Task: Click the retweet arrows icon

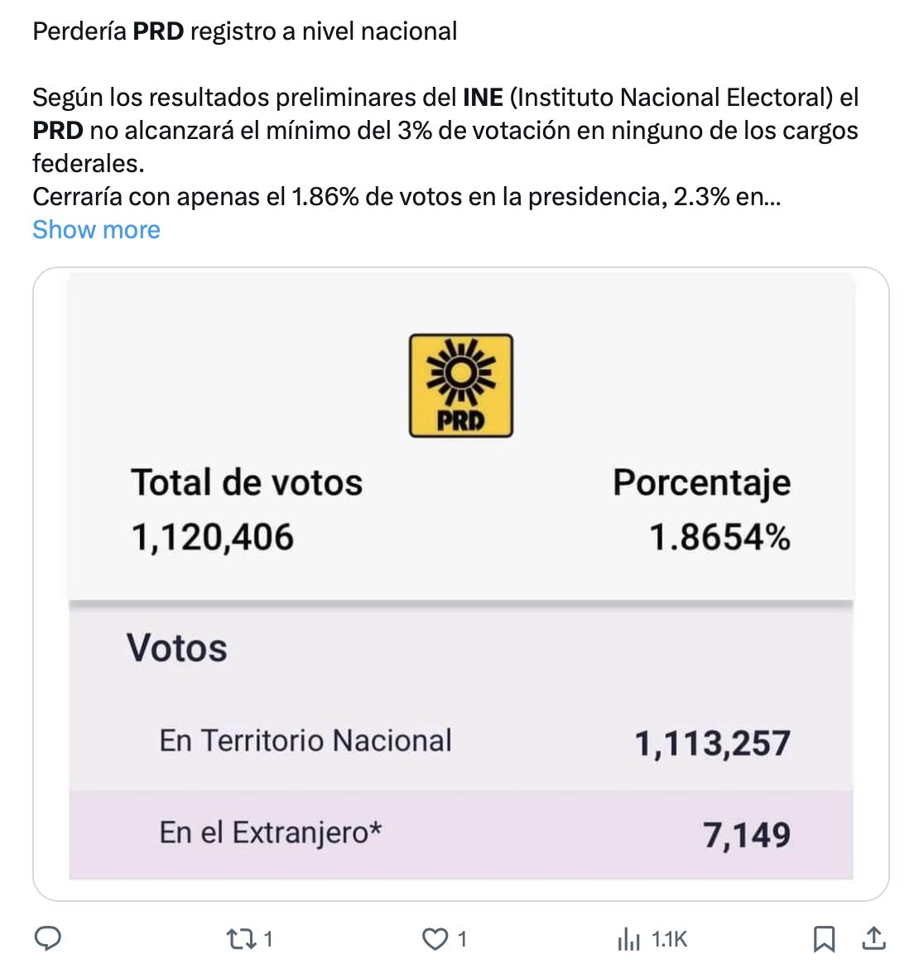Action: click(x=240, y=938)
